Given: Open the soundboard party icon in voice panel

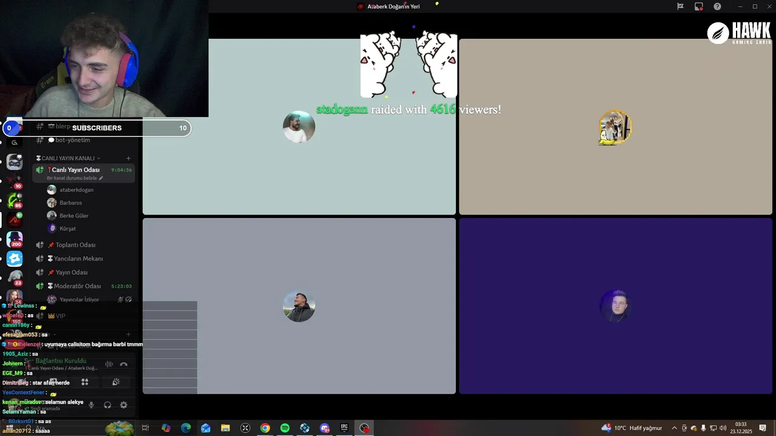Looking at the screenshot, I should tap(116, 382).
